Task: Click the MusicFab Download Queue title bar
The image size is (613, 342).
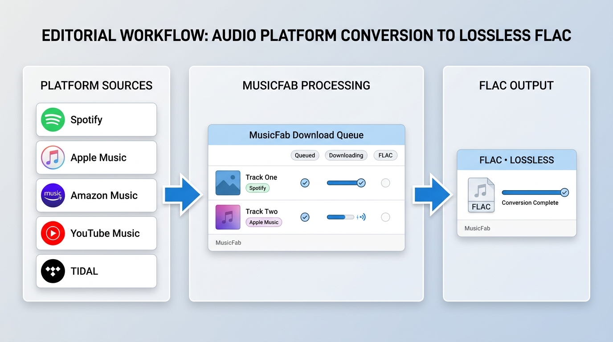Action: 306,135
